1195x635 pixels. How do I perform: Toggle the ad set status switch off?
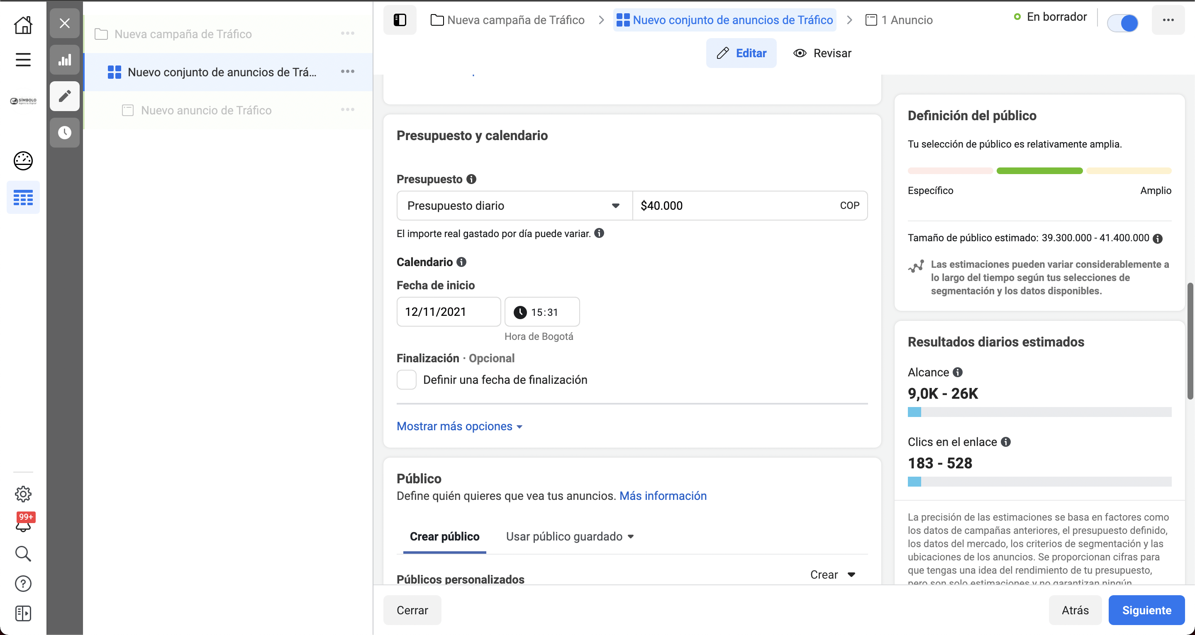[x=1123, y=23]
